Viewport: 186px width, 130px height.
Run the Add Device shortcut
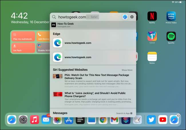point(43,36)
